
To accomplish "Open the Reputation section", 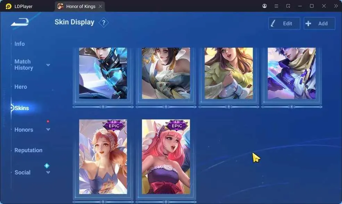I will point(28,150).
